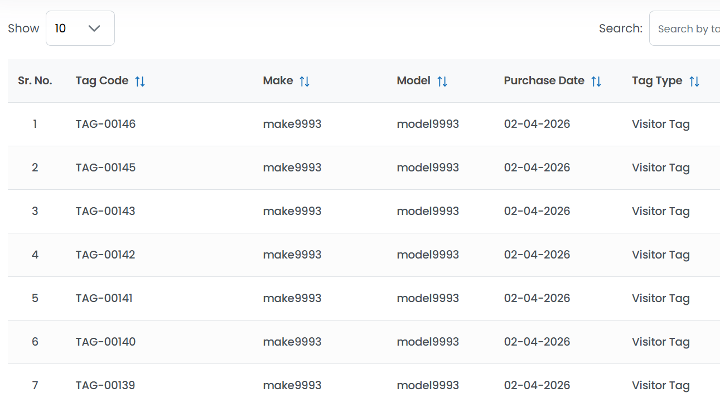This screenshot has width=720, height=397.
Task: Click the Tag Code column header text
Action: pos(102,81)
